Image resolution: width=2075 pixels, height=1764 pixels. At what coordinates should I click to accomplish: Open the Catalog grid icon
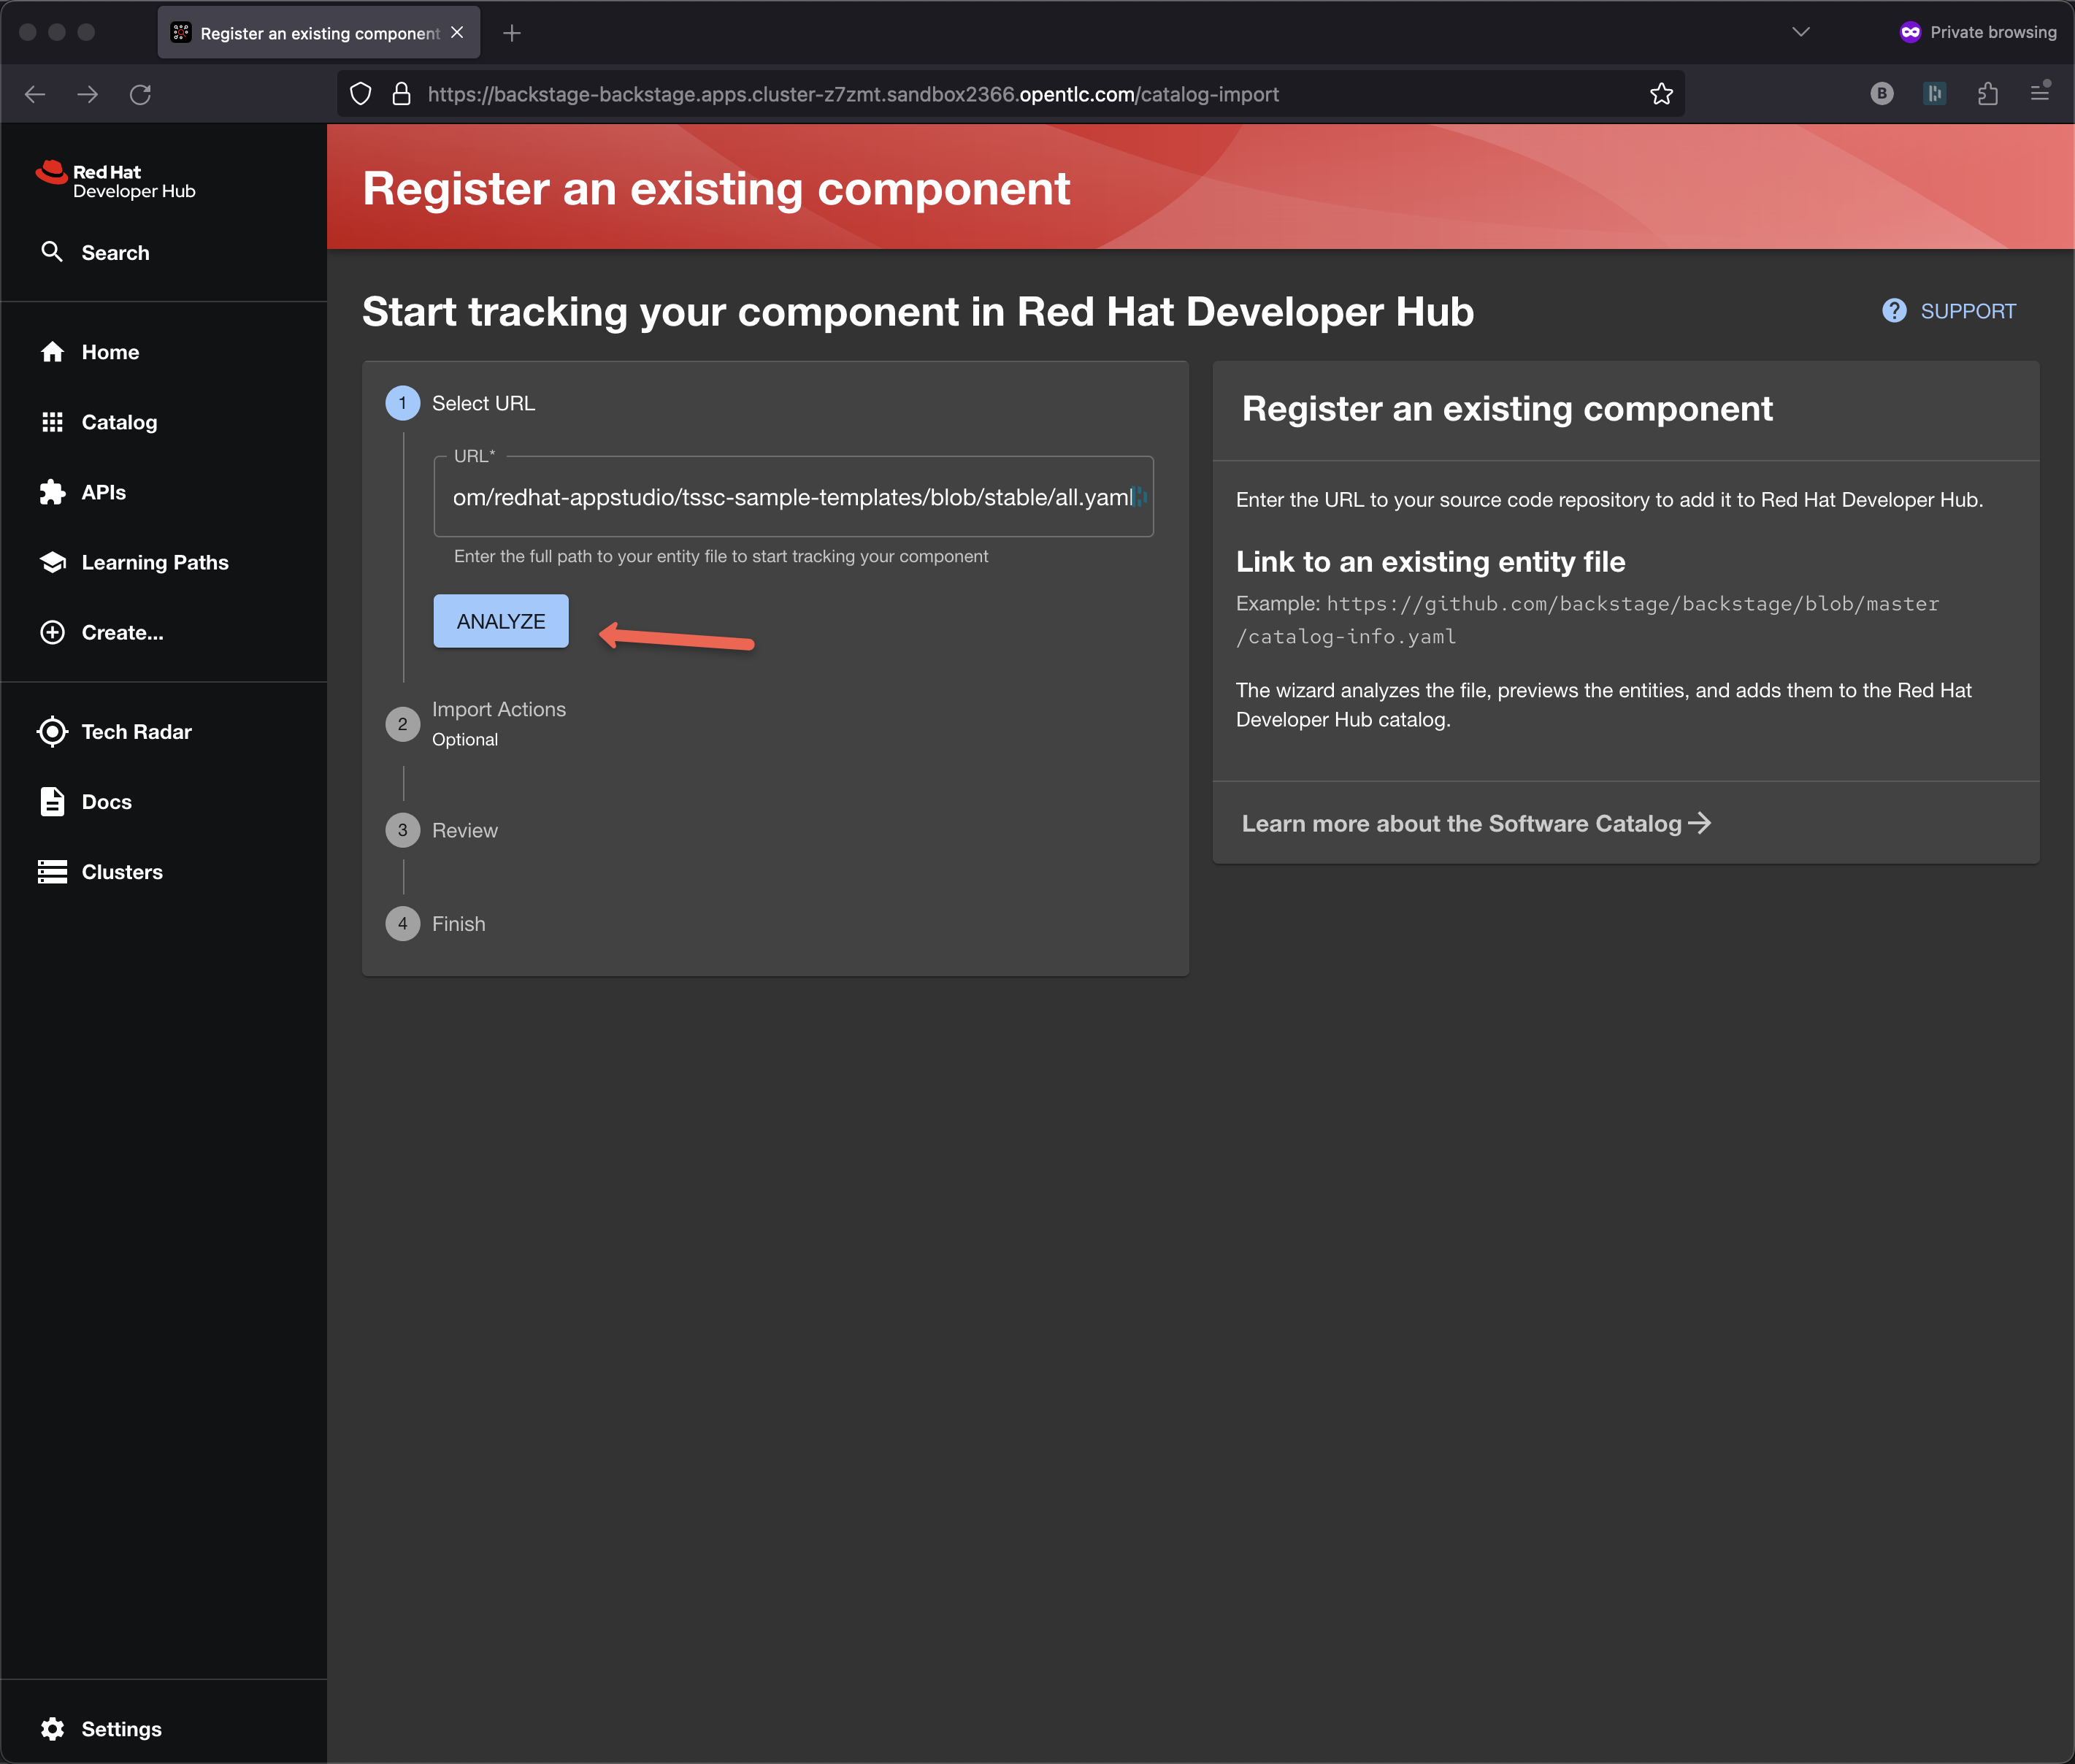52,422
